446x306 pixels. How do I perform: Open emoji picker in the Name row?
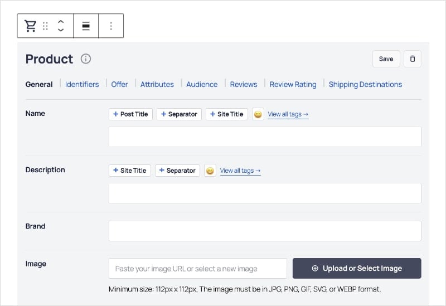[258, 114]
